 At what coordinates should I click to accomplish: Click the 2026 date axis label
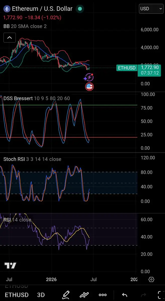51,279
